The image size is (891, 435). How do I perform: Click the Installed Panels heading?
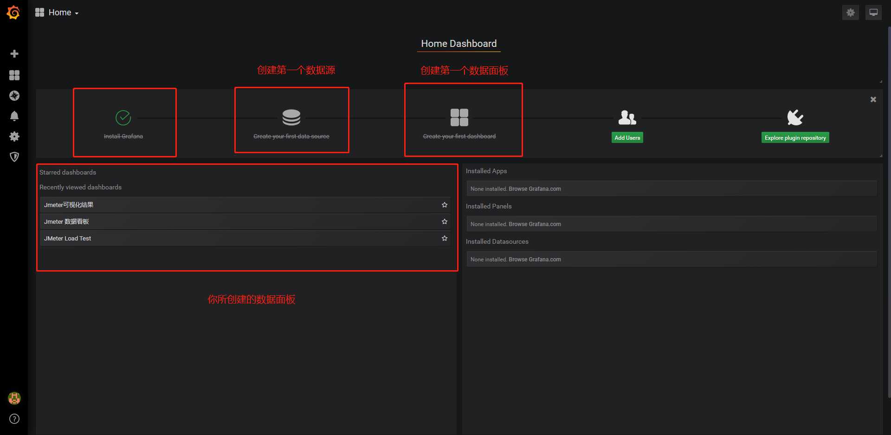(489, 206)
